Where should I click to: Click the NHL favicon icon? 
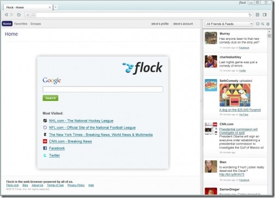(x=45, y=121)
